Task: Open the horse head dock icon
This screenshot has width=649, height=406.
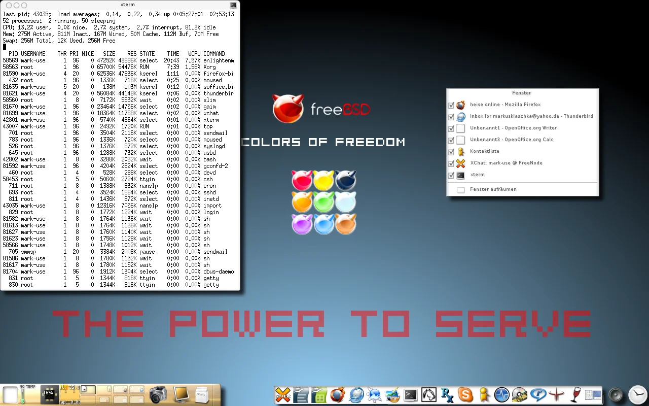Action: [429, 394]
